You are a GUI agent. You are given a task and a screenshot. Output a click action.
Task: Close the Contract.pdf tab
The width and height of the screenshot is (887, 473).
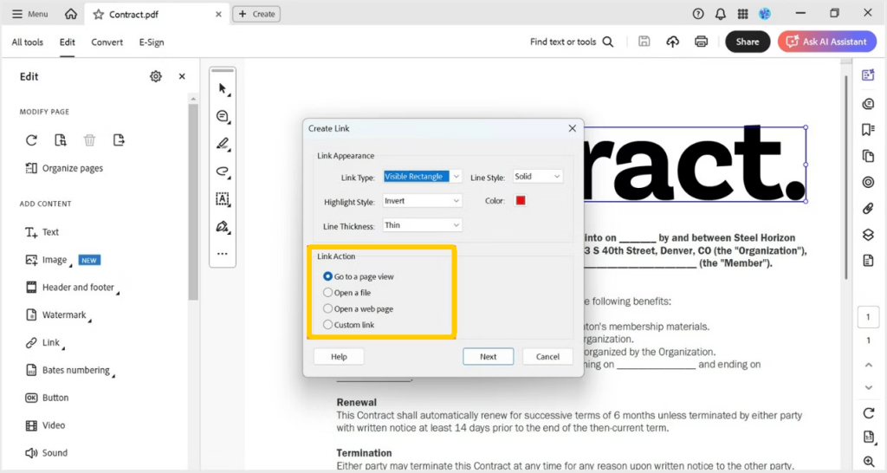pyautogui.click(x=218, y=14)
